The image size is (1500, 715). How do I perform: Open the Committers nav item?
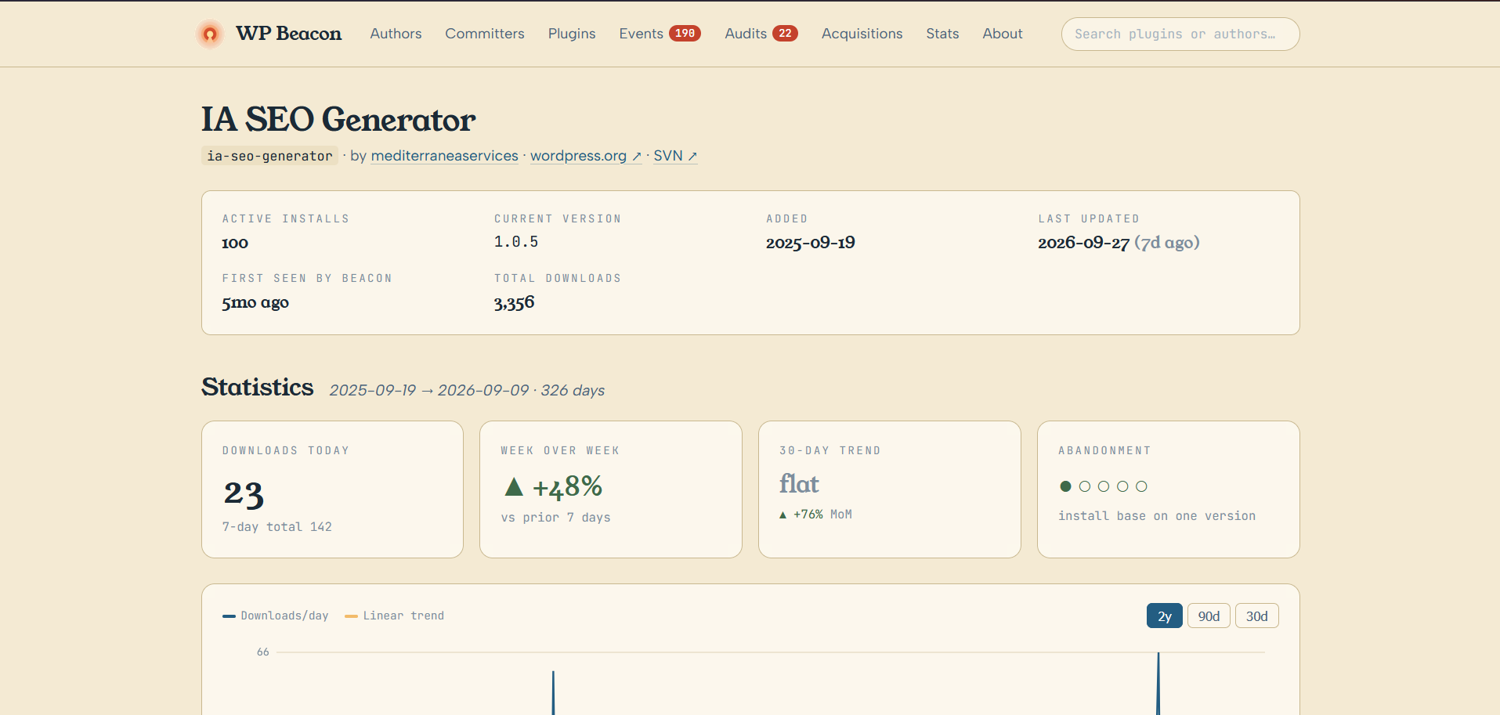point(485,34)
